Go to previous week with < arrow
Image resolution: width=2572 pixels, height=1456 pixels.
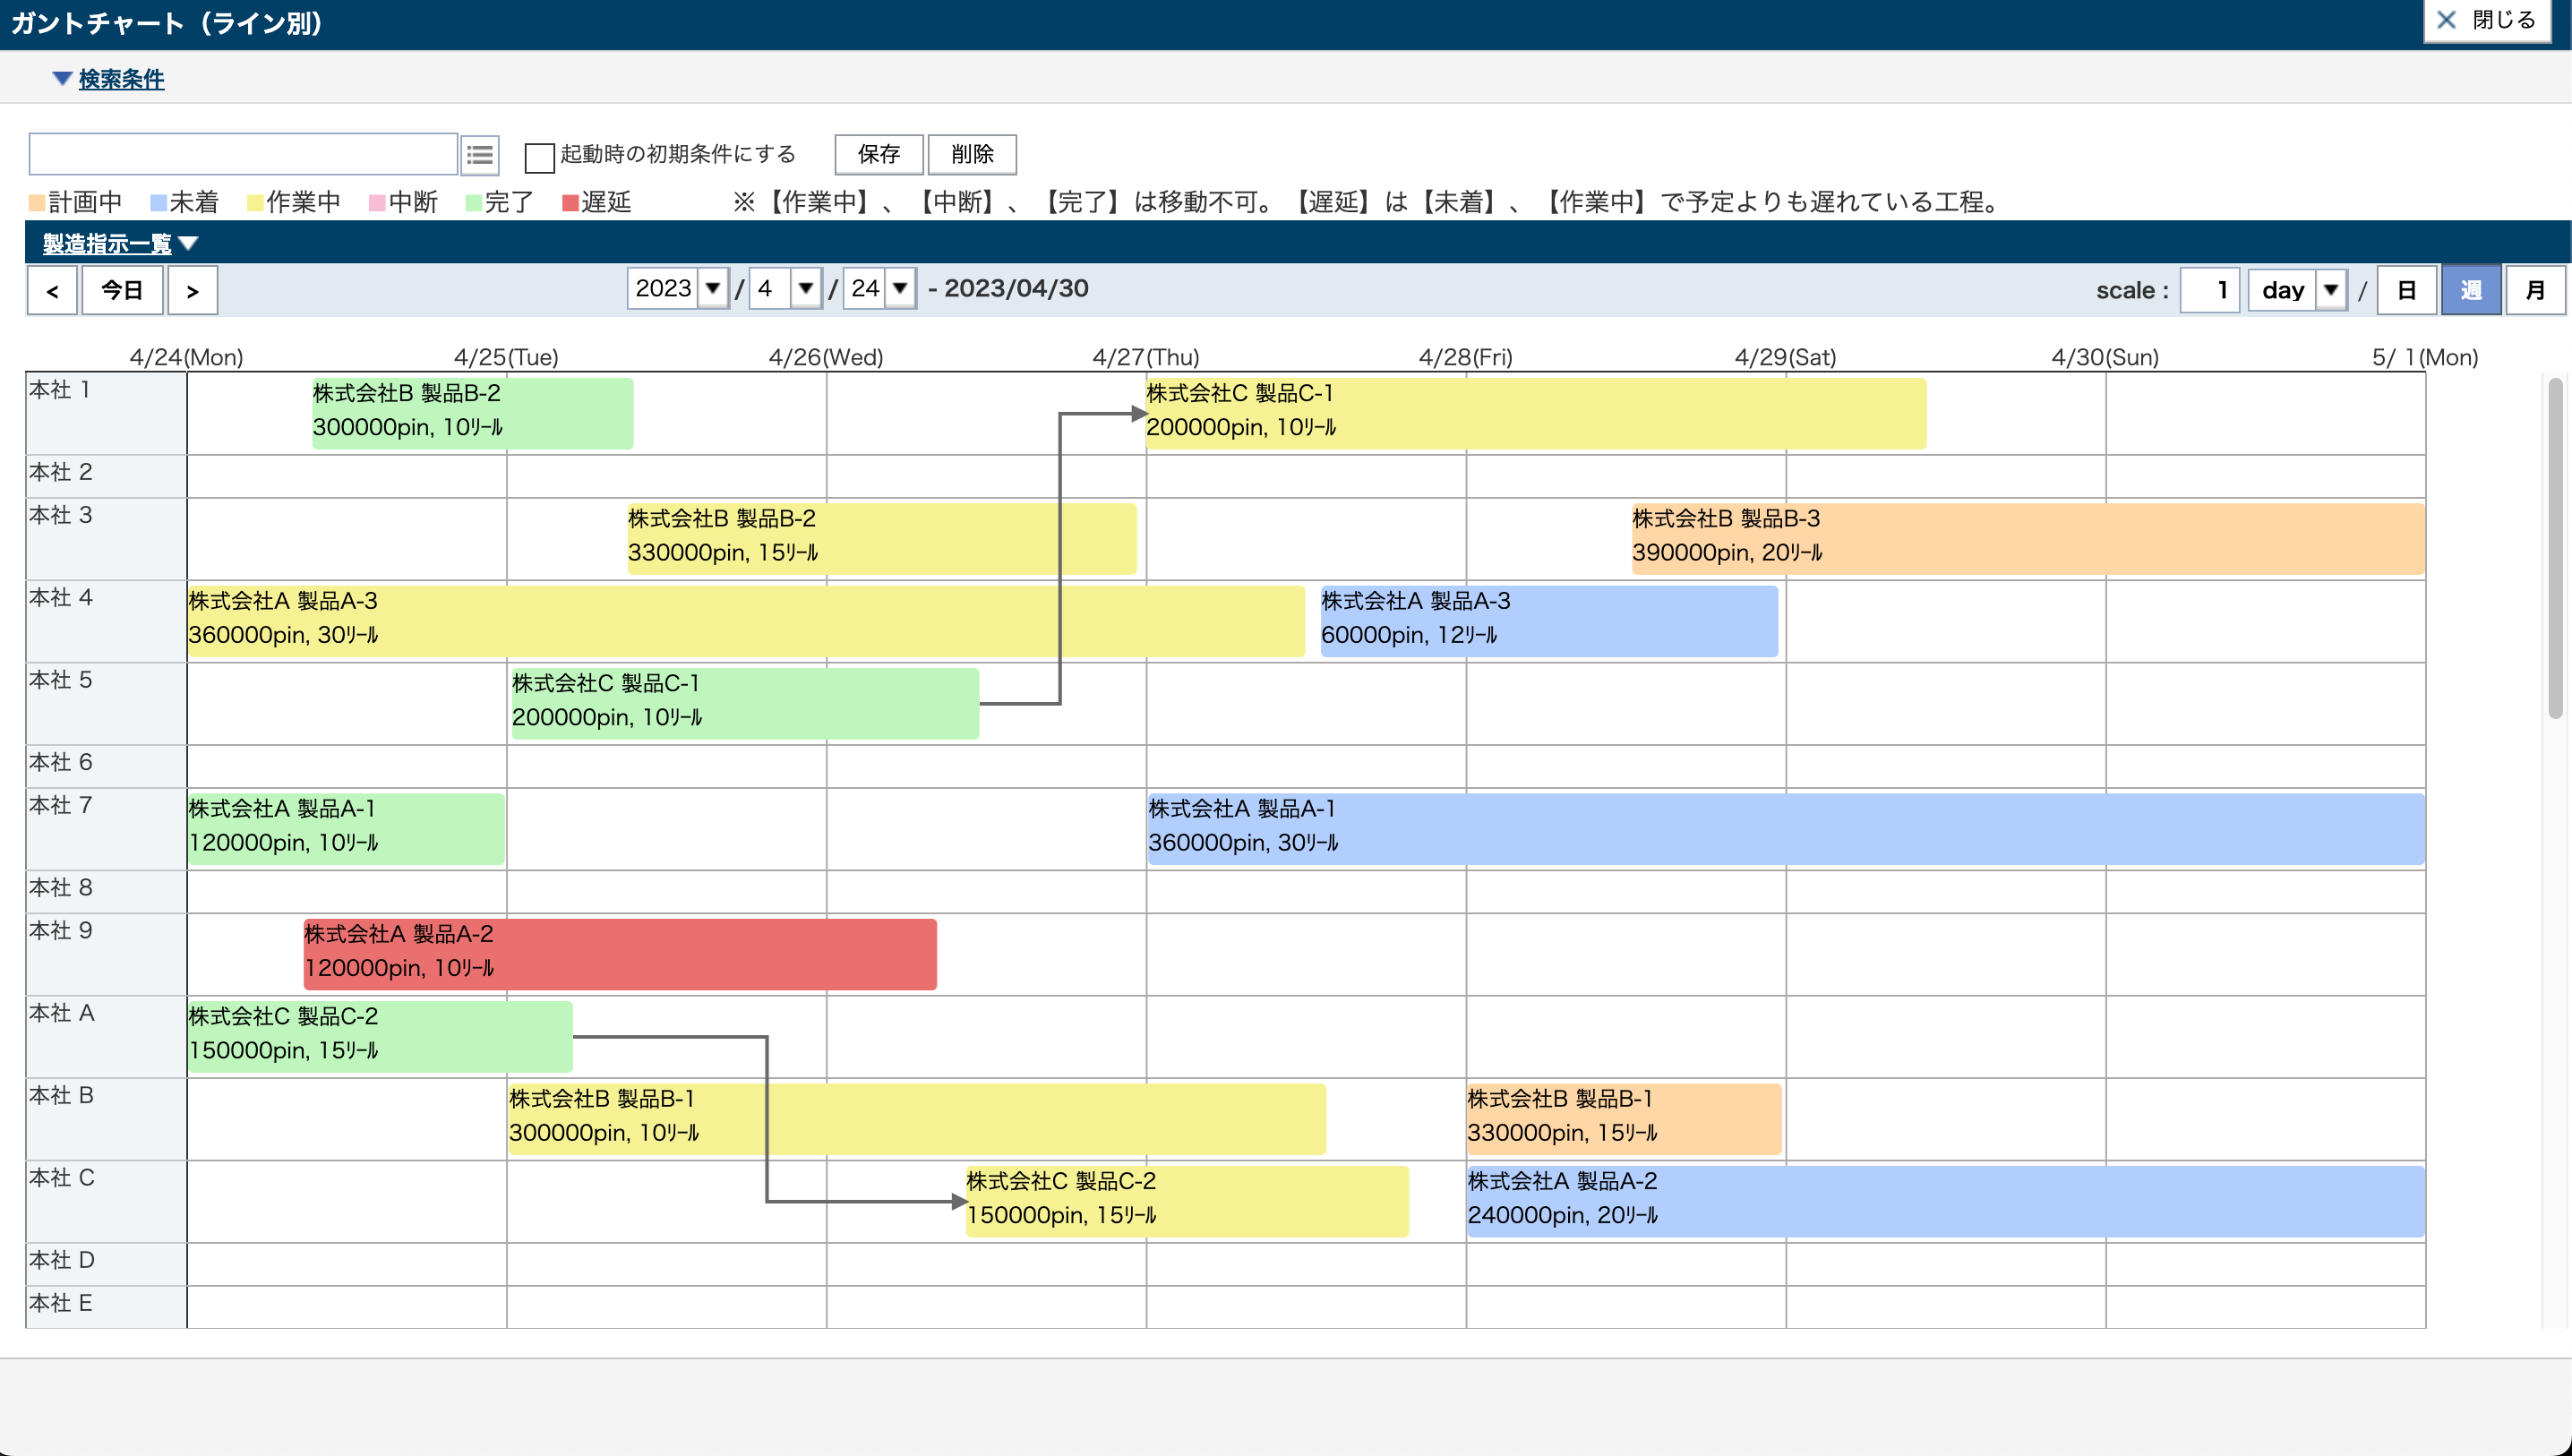coord(52,291)
